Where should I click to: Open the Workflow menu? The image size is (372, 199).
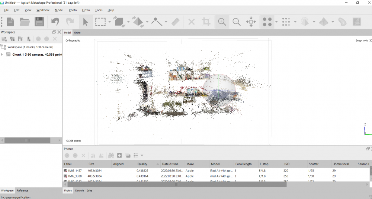tap(43, 10)
